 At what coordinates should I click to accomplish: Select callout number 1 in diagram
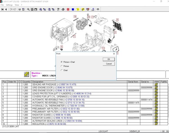click(x=74, y=36)
